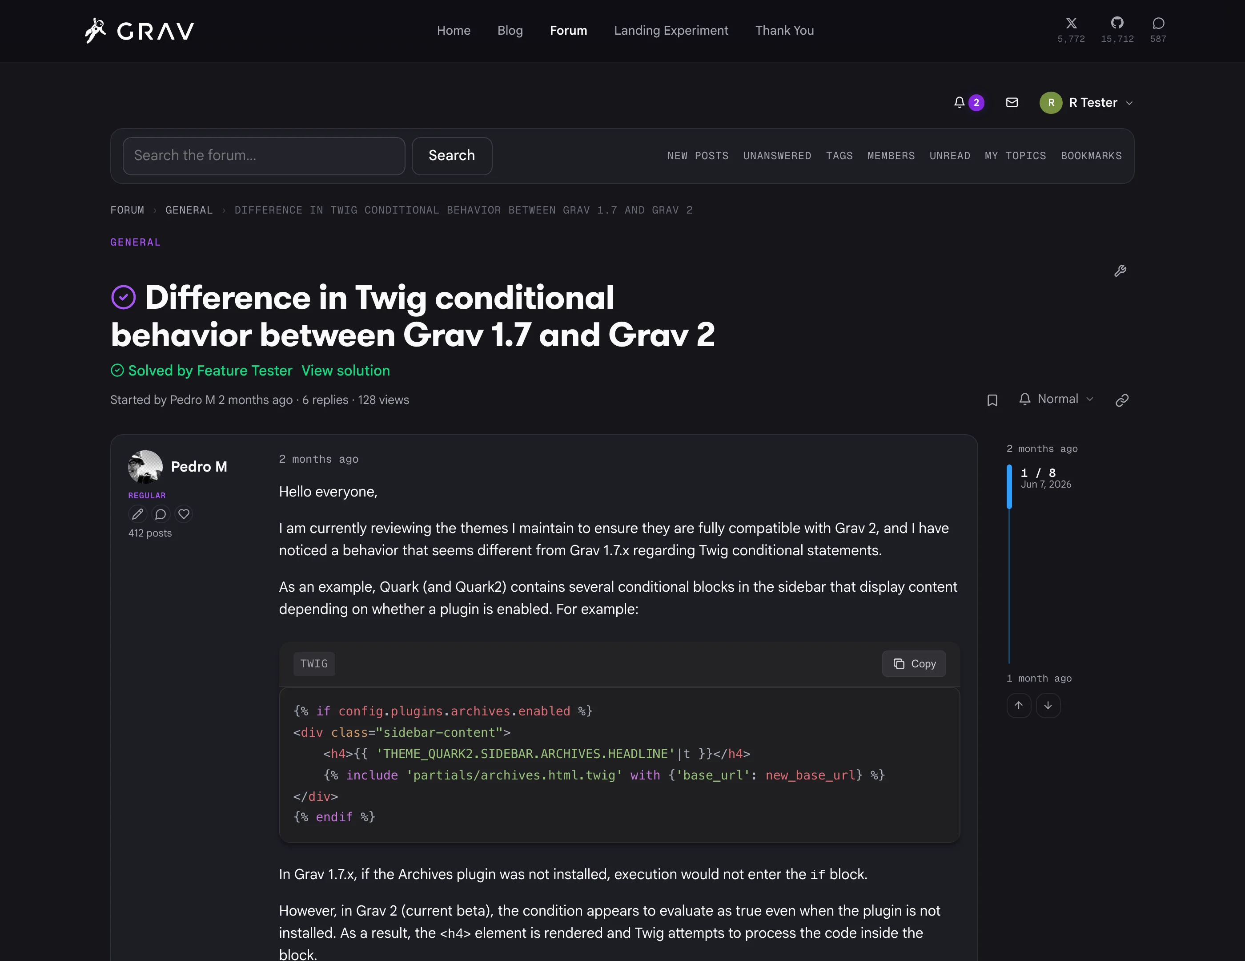Open the UNANSWERED filter
The height and width of the screenshot is (961, 1245).
click(777, 156)
